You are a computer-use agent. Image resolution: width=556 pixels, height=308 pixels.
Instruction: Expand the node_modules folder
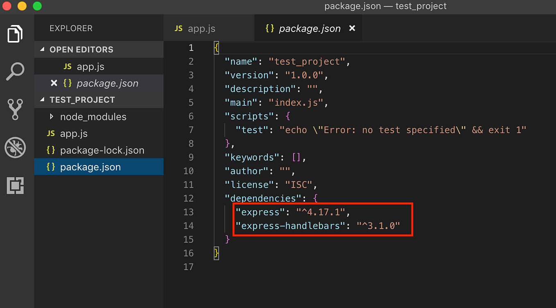point(99,117)
